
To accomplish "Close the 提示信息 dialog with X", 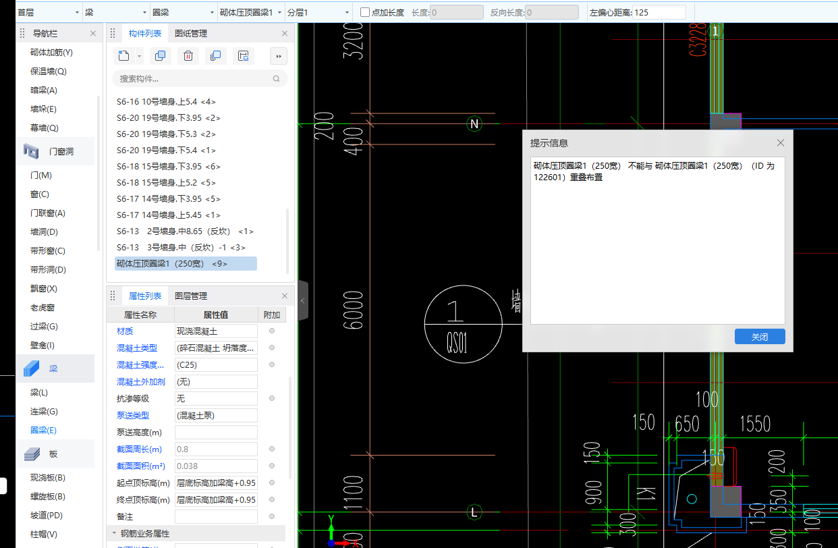I will 781,143.
